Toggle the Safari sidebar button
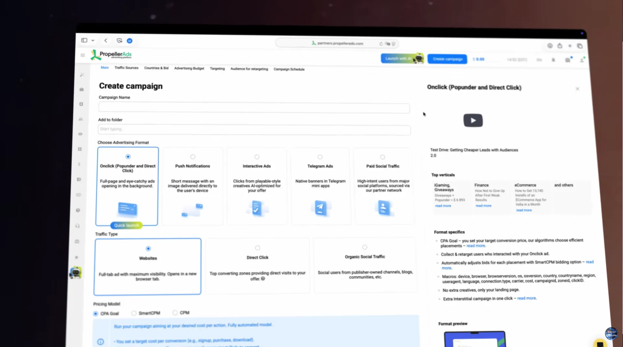 [84, 40]
